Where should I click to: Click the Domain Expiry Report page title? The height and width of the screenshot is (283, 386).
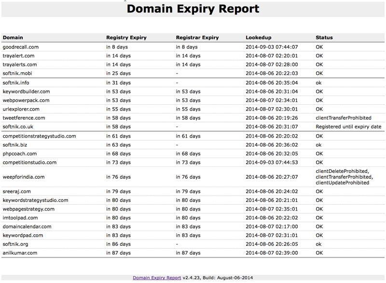point(193,9)
